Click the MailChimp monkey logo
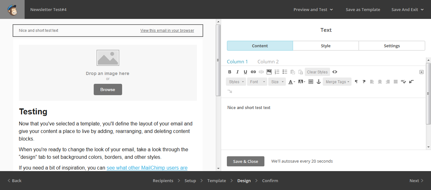The height and width of the screenshot is (190, 431). [x=12, y=9]
